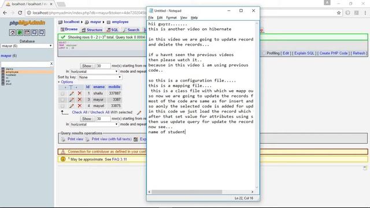Click Chrome user profile icon

click(x=327, y=2)
